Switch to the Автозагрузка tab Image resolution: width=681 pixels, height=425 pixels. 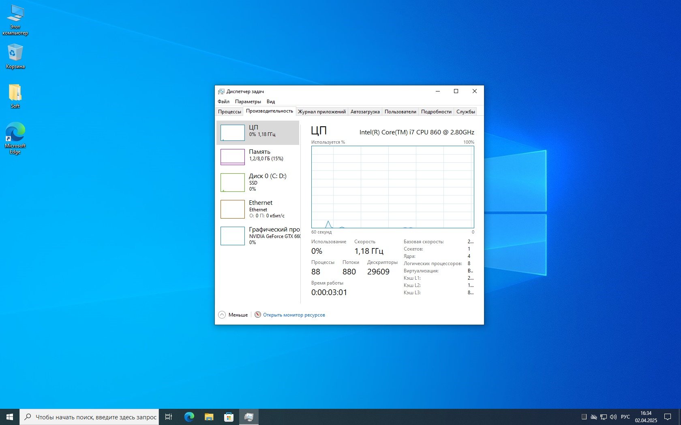click(365, 112)
